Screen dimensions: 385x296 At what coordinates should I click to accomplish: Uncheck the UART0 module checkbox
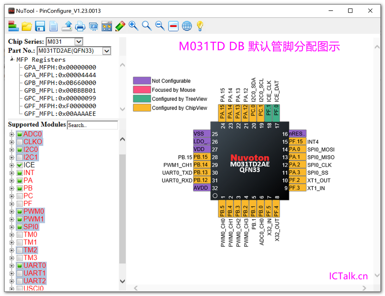[20, 266]
